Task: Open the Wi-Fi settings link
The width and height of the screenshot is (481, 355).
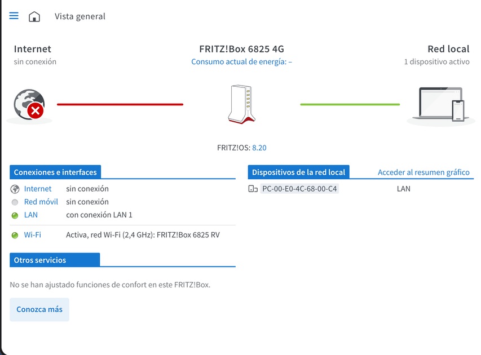Action: [x=33, y=235]
